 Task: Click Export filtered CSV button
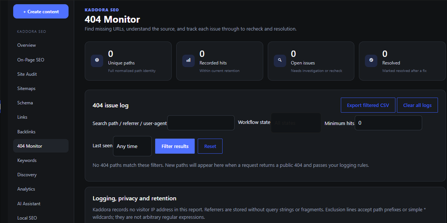coord(368,105)
